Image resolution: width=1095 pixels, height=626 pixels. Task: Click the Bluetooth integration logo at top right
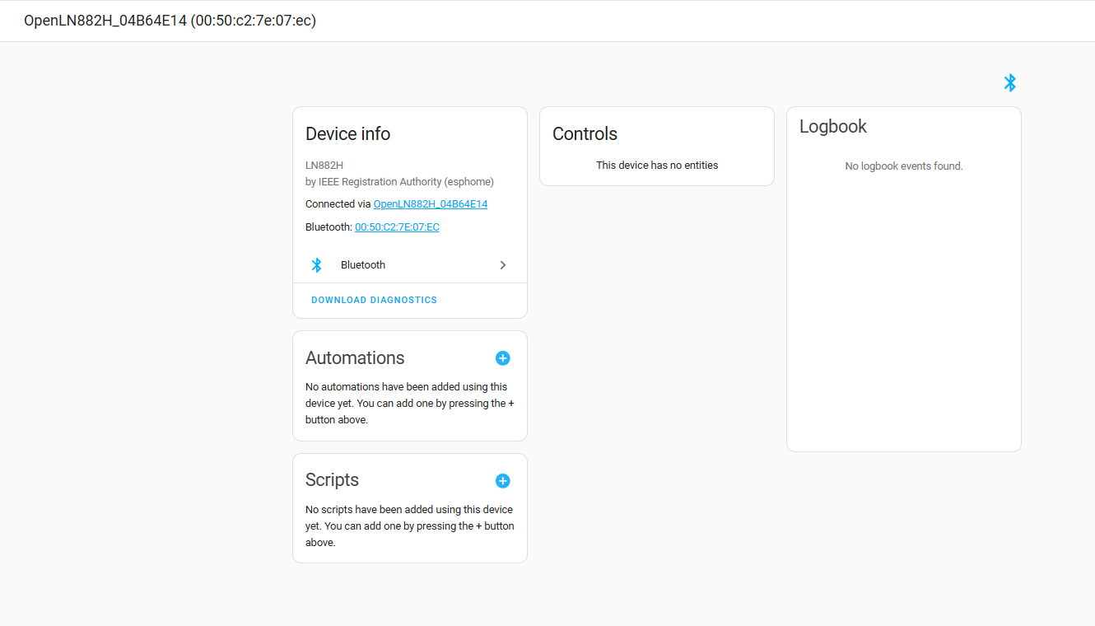tap(1010, 82)
